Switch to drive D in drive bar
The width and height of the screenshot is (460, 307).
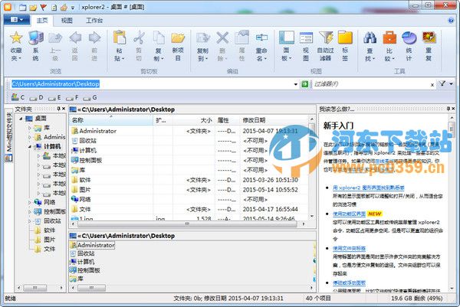click(x=36, y=97)
